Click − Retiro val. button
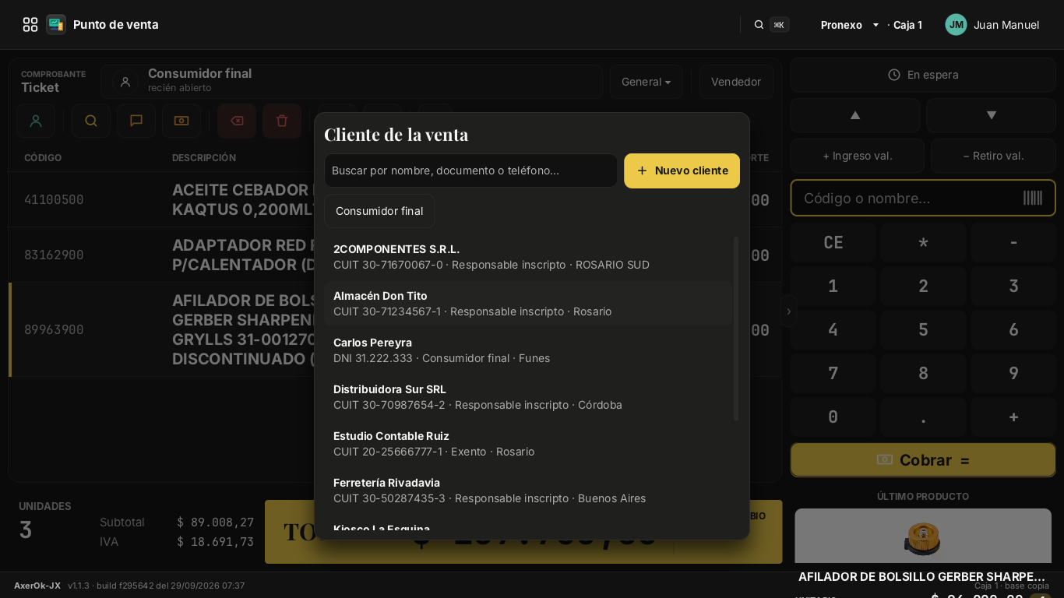Viewport: 1064px width, 598px height. click(x=994, y=156)
